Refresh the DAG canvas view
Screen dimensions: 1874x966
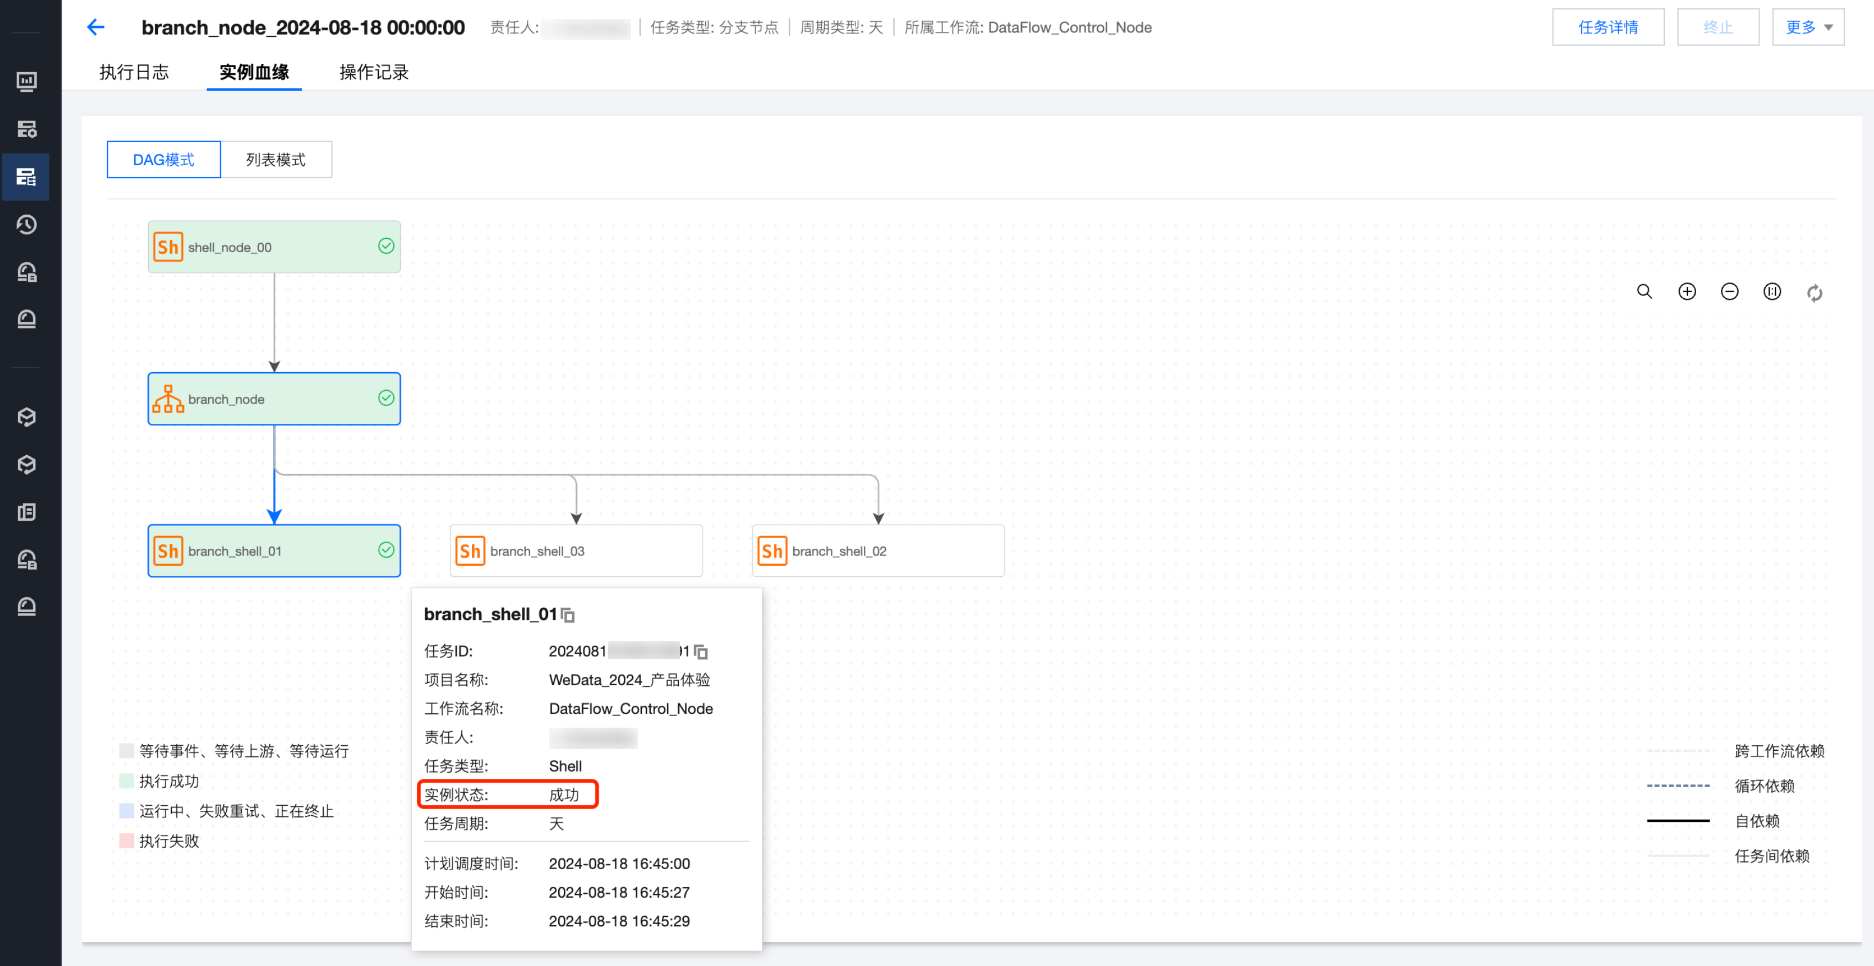tap(1815, 292)
